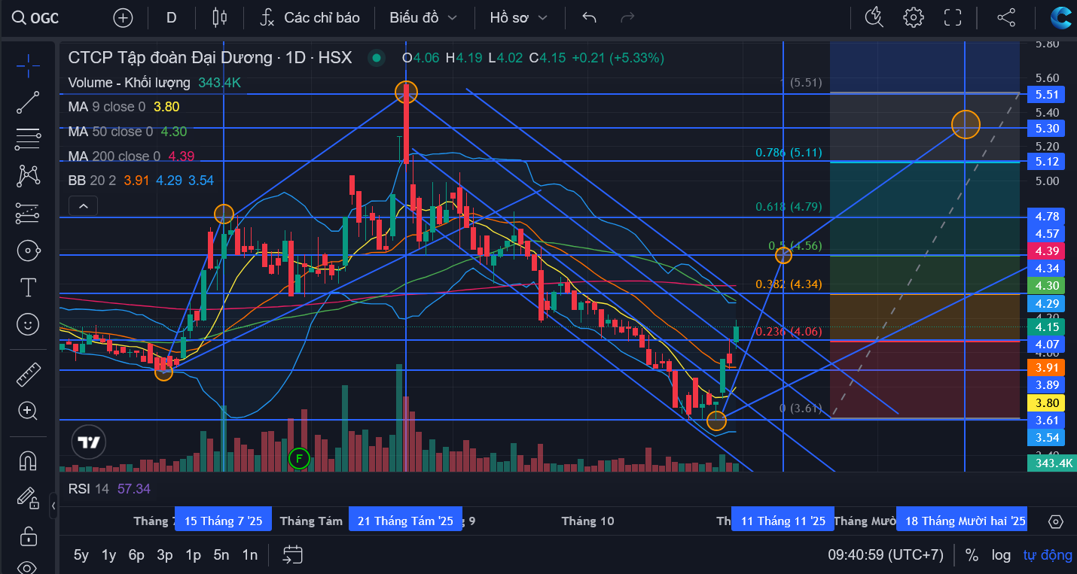
Task: Undo the last chart action
Action: click(x=590, y=18)
